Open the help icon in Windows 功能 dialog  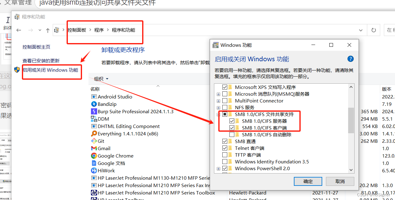click(351, 59)
